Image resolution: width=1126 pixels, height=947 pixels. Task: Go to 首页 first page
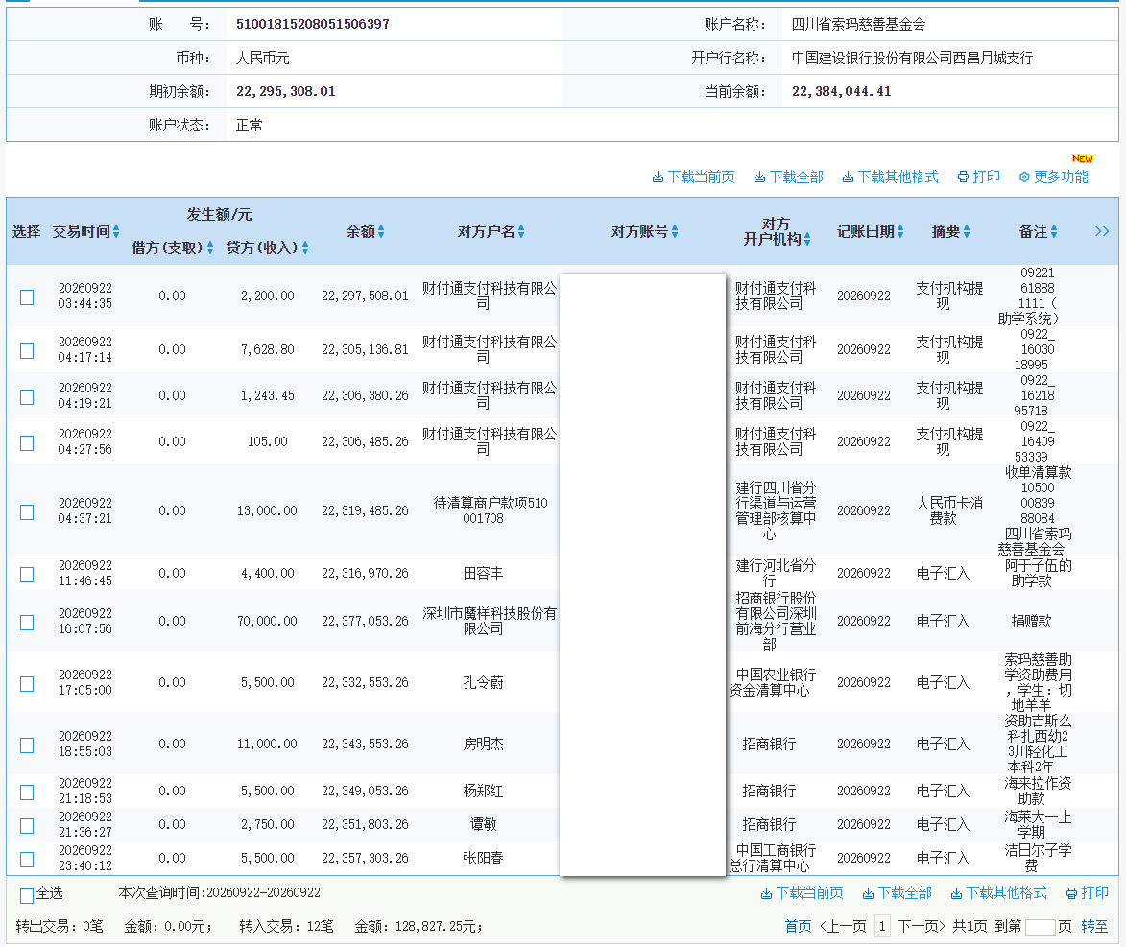coord(798,926)
